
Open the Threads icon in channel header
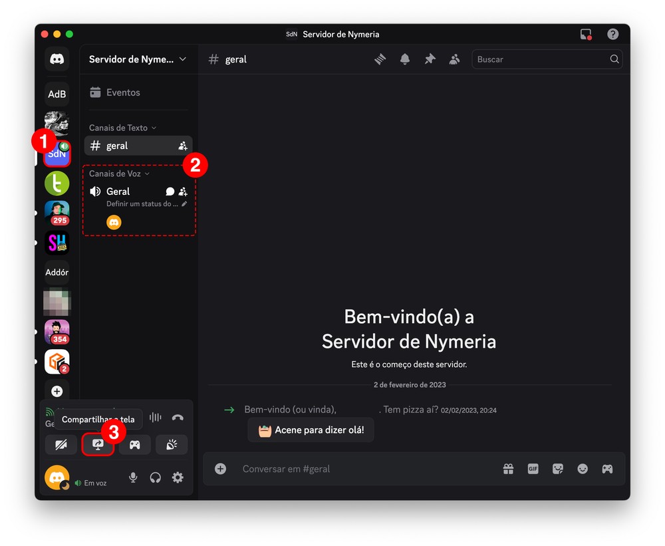(380, 59)
